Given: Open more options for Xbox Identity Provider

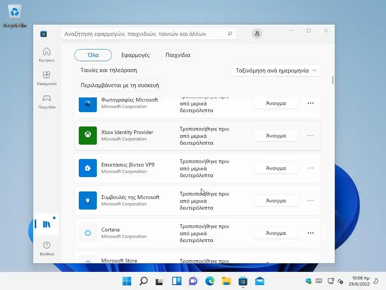Looking at the screenshot, I should tap(311, 136).
